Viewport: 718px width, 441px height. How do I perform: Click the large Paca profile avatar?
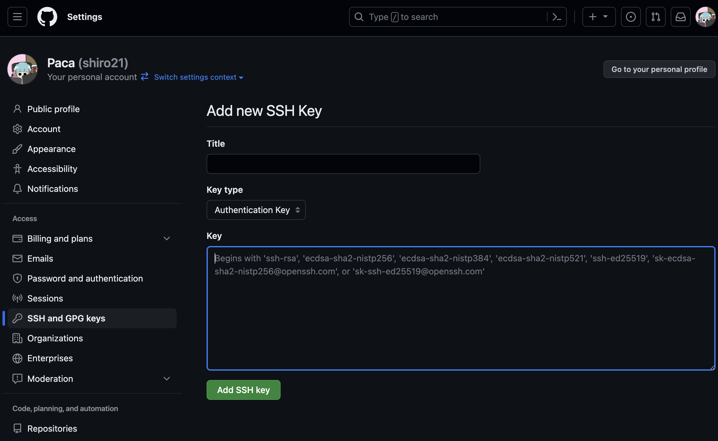coord(22,69)
